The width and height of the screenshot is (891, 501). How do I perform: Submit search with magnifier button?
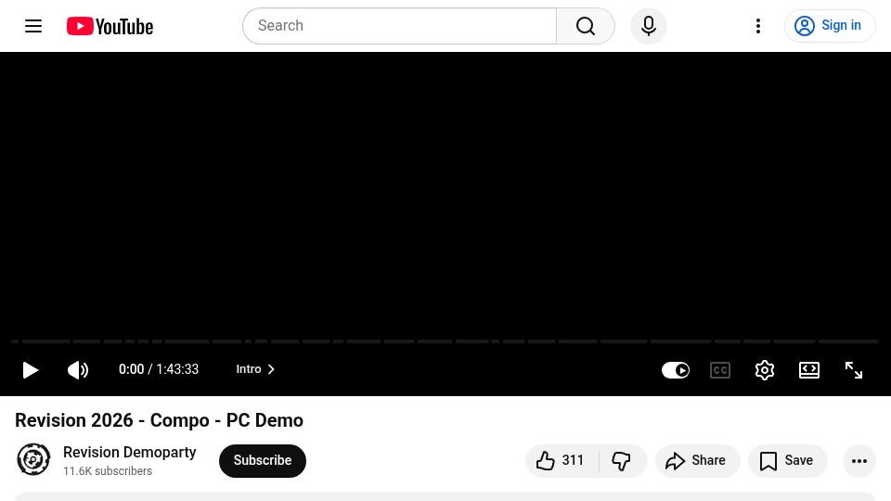coord(586,26)
